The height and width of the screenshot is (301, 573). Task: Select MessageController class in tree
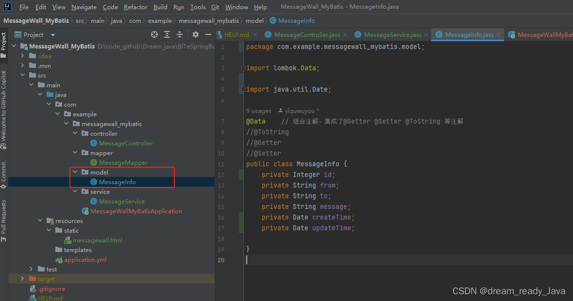122,143
